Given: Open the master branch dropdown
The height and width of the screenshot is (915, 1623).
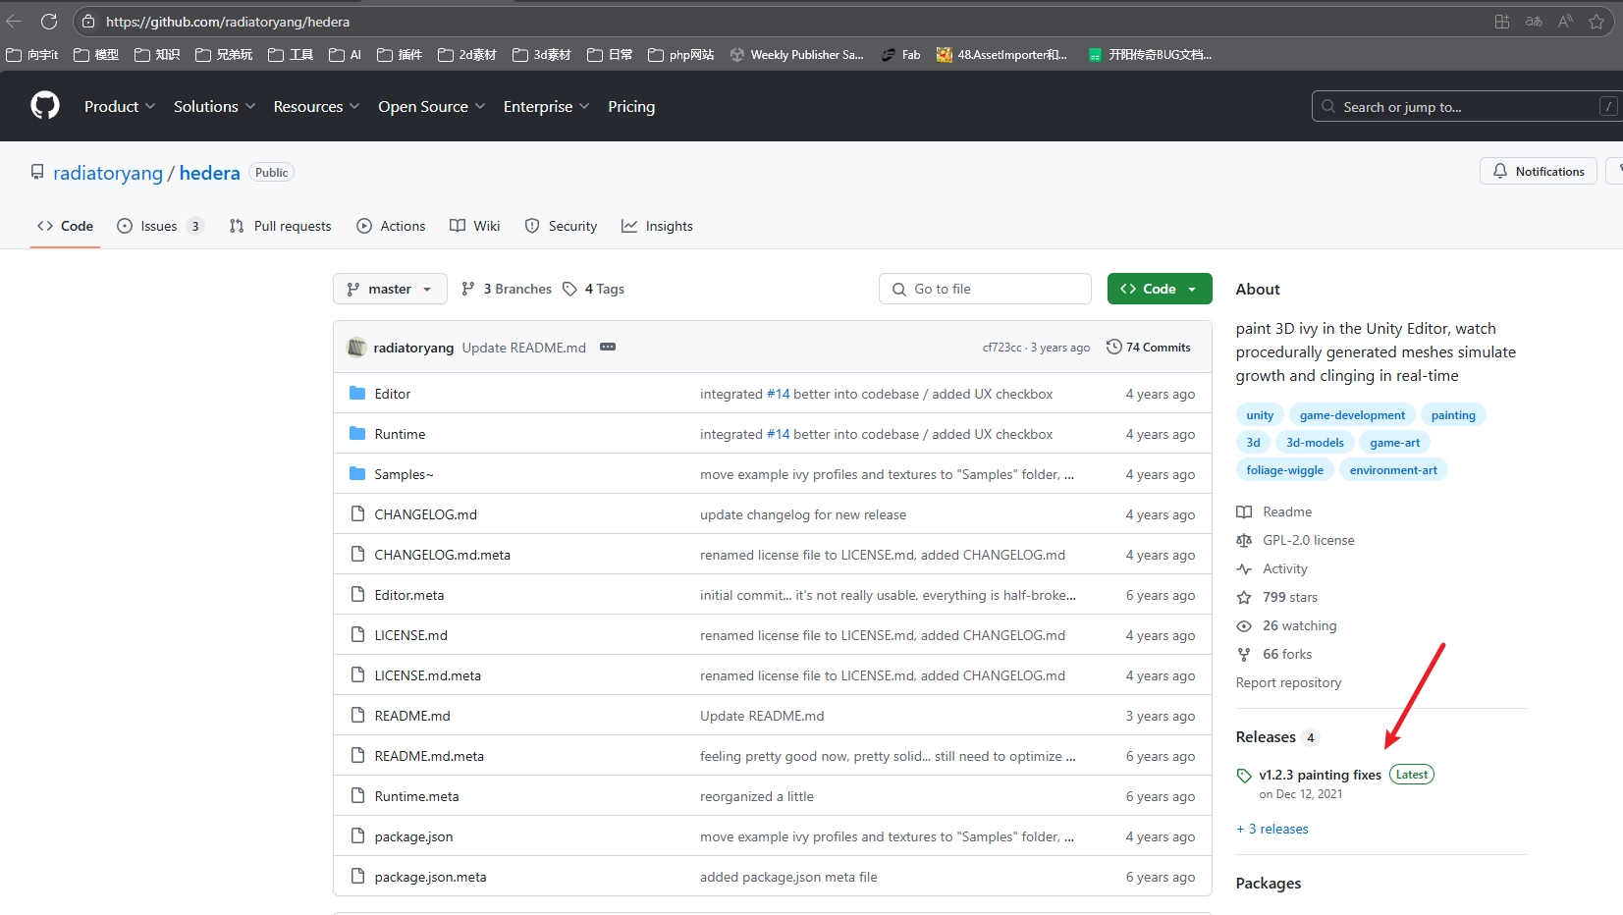Looking at the screenshot, I should (x=390, y=289).
